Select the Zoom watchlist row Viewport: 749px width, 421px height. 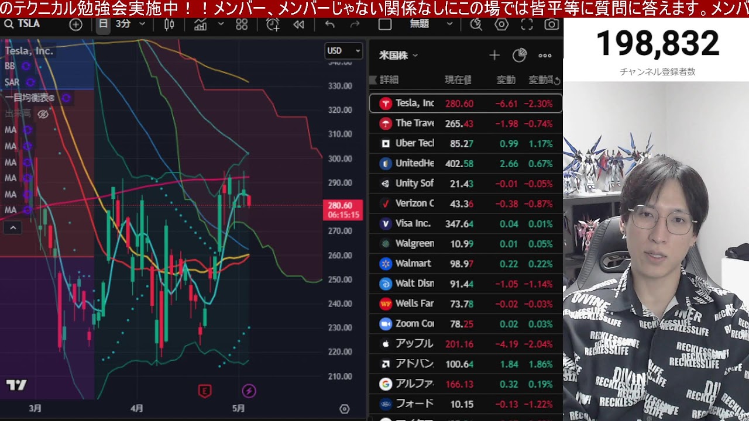click(x=466, y=323)
